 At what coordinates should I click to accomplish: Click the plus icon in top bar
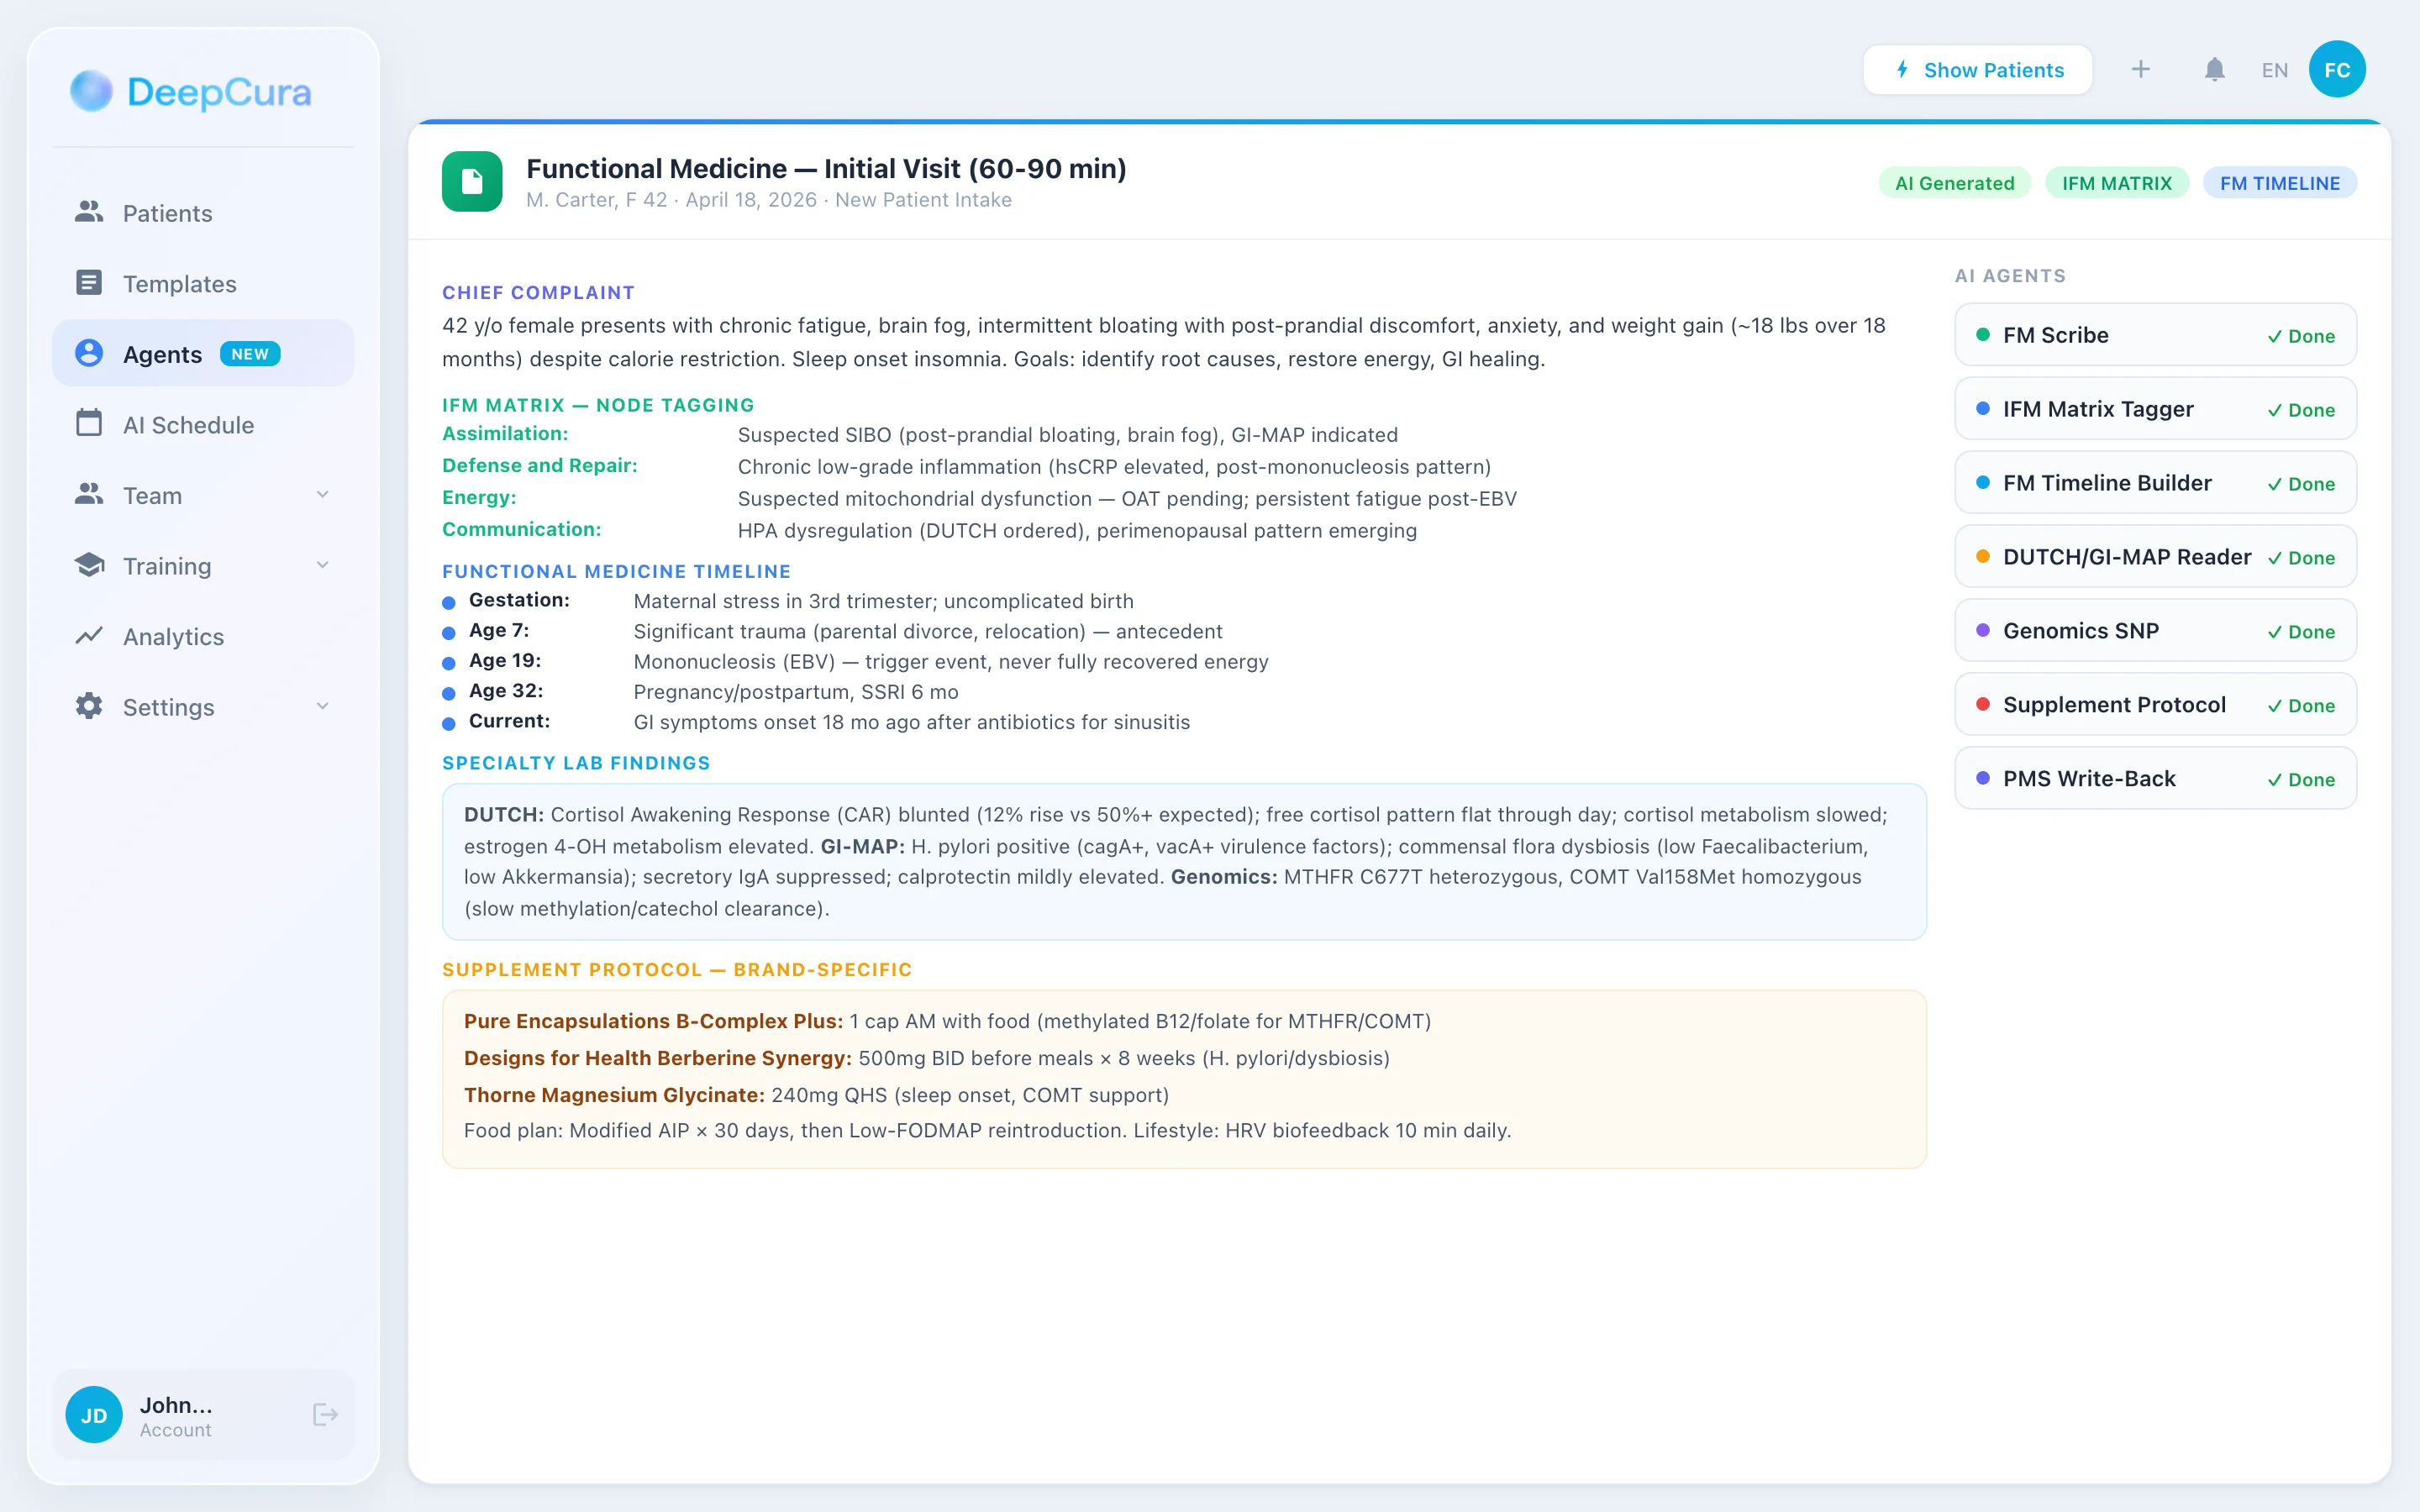click(x=2140, y=70)
